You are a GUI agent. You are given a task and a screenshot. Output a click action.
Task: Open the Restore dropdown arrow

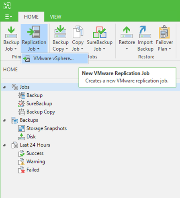pyautogui.click(x=127, y=49)
